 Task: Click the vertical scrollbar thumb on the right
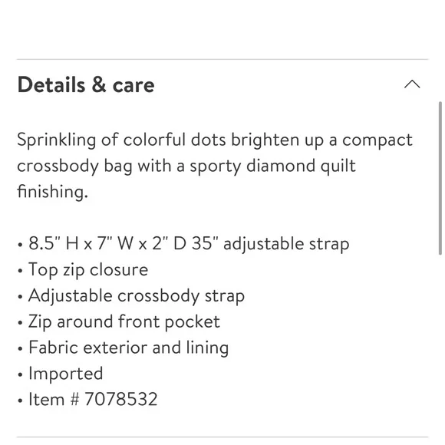440,178
